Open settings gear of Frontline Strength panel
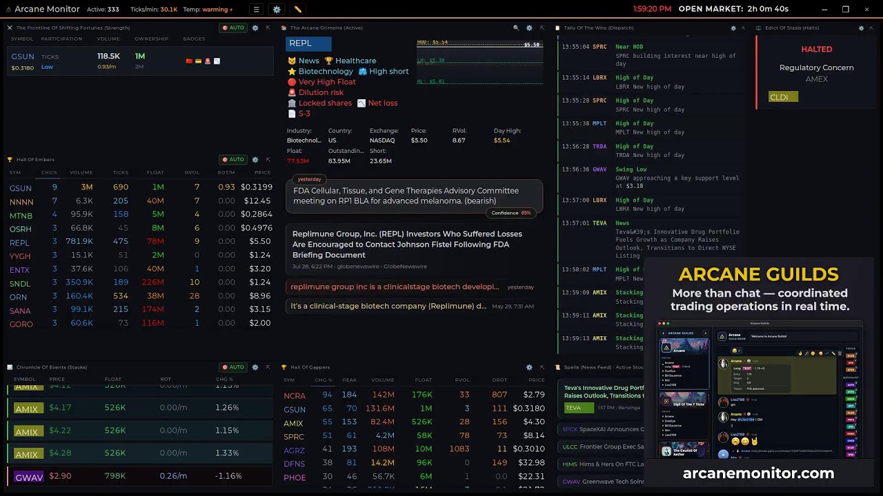Image resolution: width=883 pixels, height=496 pixels. pos(255,28)
